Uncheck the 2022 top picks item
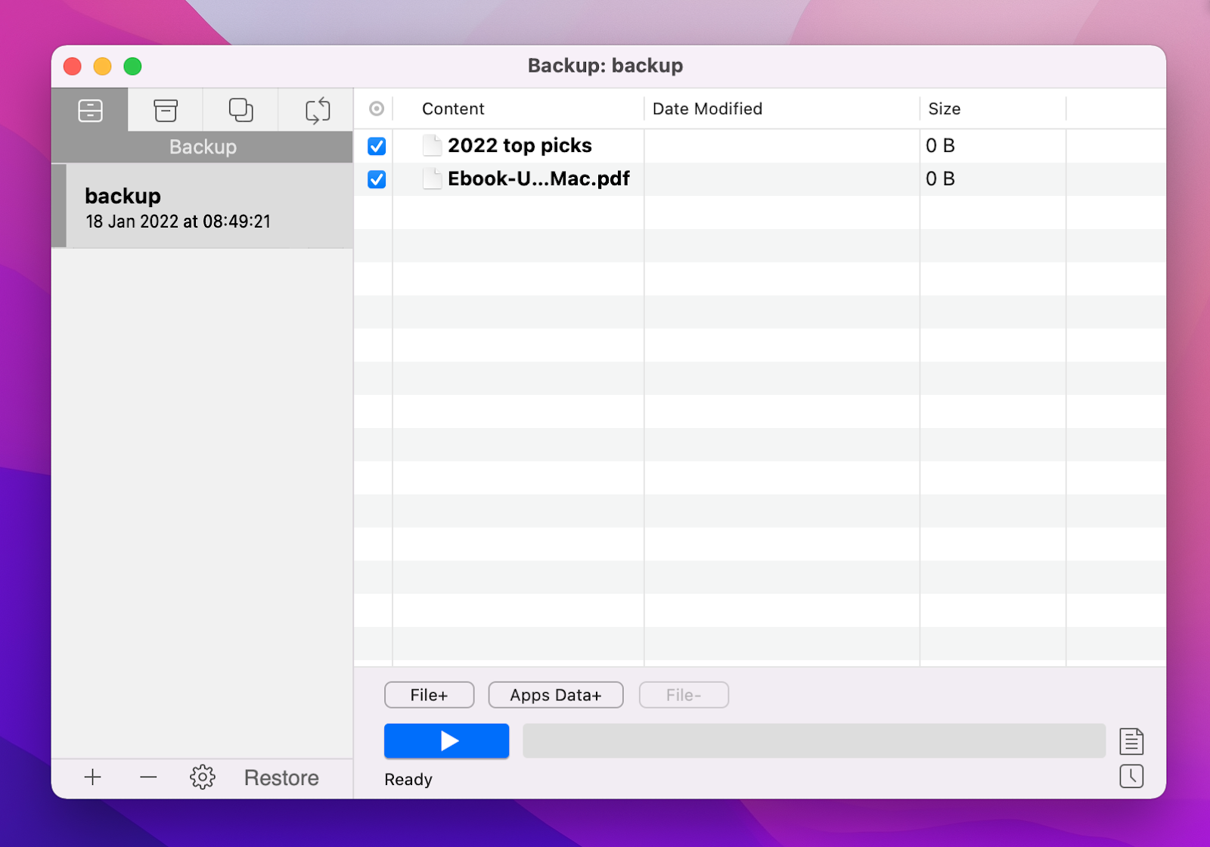Viewport: 1210px width, 847px height. coord(376,146)
